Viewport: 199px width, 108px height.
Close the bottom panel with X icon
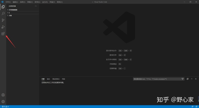(x=196, y=79)
